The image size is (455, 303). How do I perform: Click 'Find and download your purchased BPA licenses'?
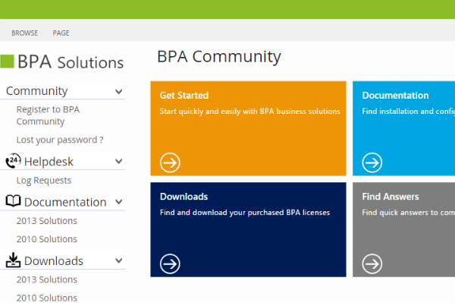pos(245,213)
